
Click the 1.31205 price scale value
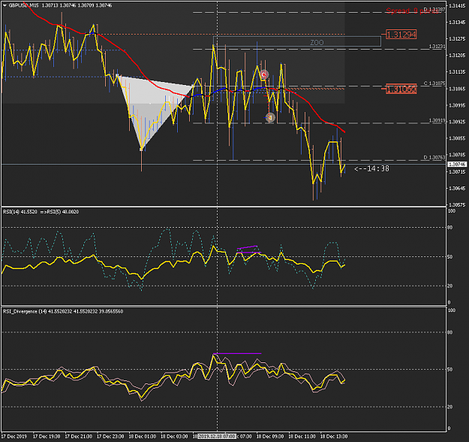click(x=457, y=56)
